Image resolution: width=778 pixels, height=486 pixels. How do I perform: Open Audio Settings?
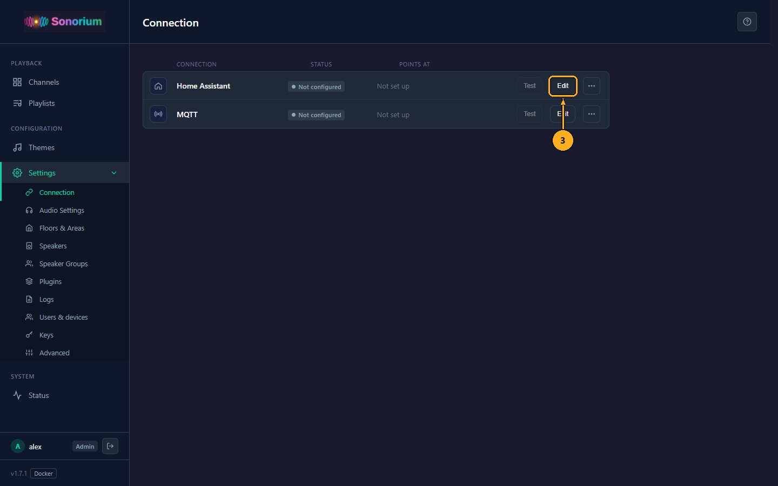[x=65, y=210]
